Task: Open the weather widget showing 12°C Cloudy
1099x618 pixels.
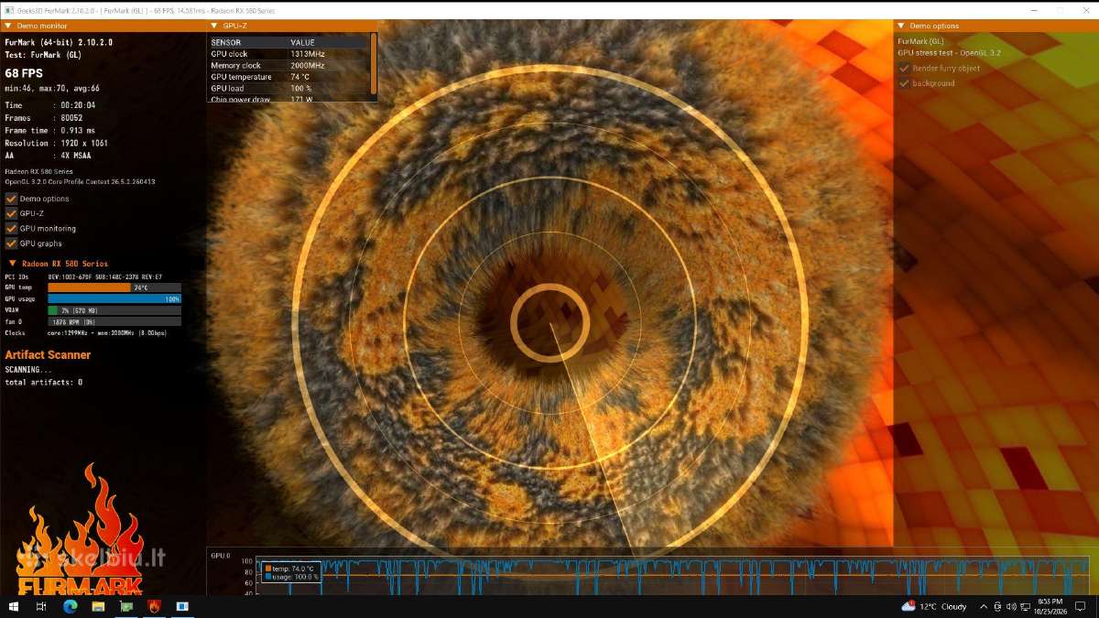Action: (x=934, y=606)
